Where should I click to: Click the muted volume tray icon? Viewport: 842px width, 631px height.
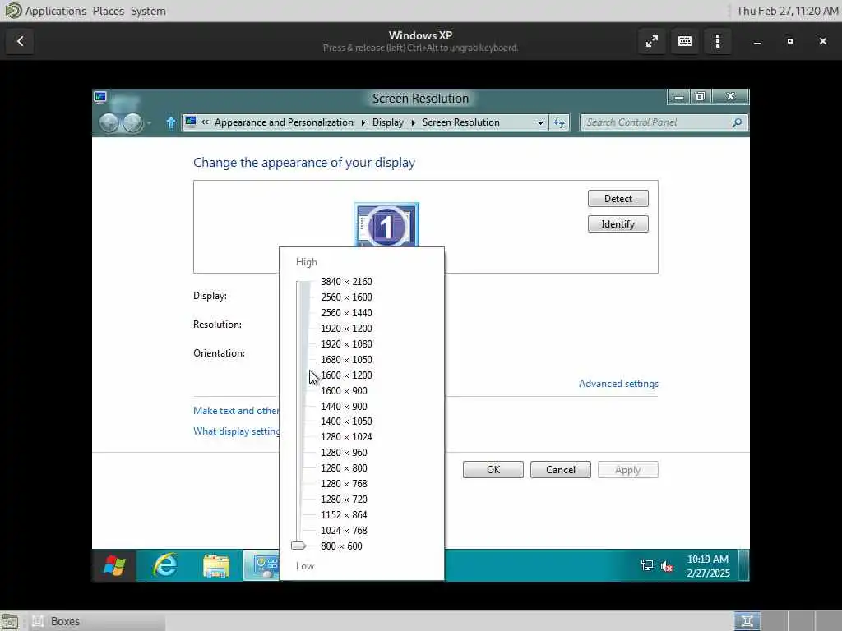(x=667, y=565)
